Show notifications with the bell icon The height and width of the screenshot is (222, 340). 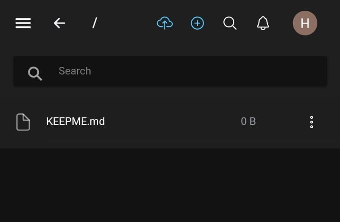pyautogui.click(x=263, y=23)
